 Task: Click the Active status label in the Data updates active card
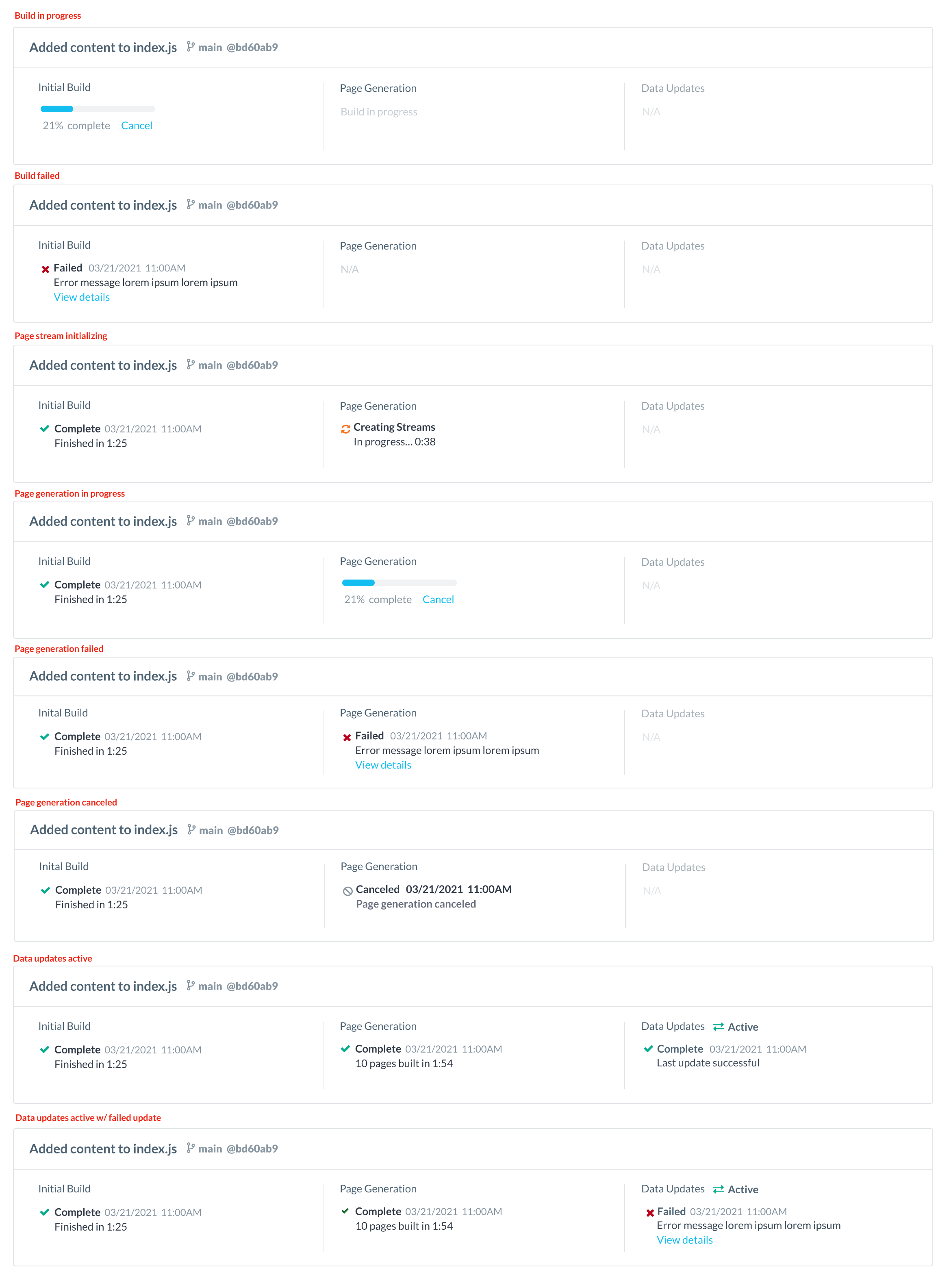(743, 1027)
